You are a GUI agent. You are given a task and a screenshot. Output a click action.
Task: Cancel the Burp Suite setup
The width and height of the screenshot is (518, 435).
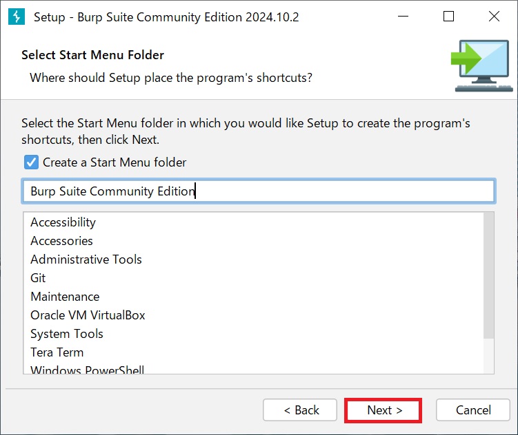tap(473, 410)
